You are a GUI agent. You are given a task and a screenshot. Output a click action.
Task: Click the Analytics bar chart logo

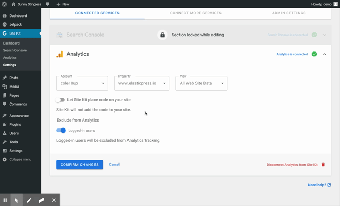pos(59,54)
